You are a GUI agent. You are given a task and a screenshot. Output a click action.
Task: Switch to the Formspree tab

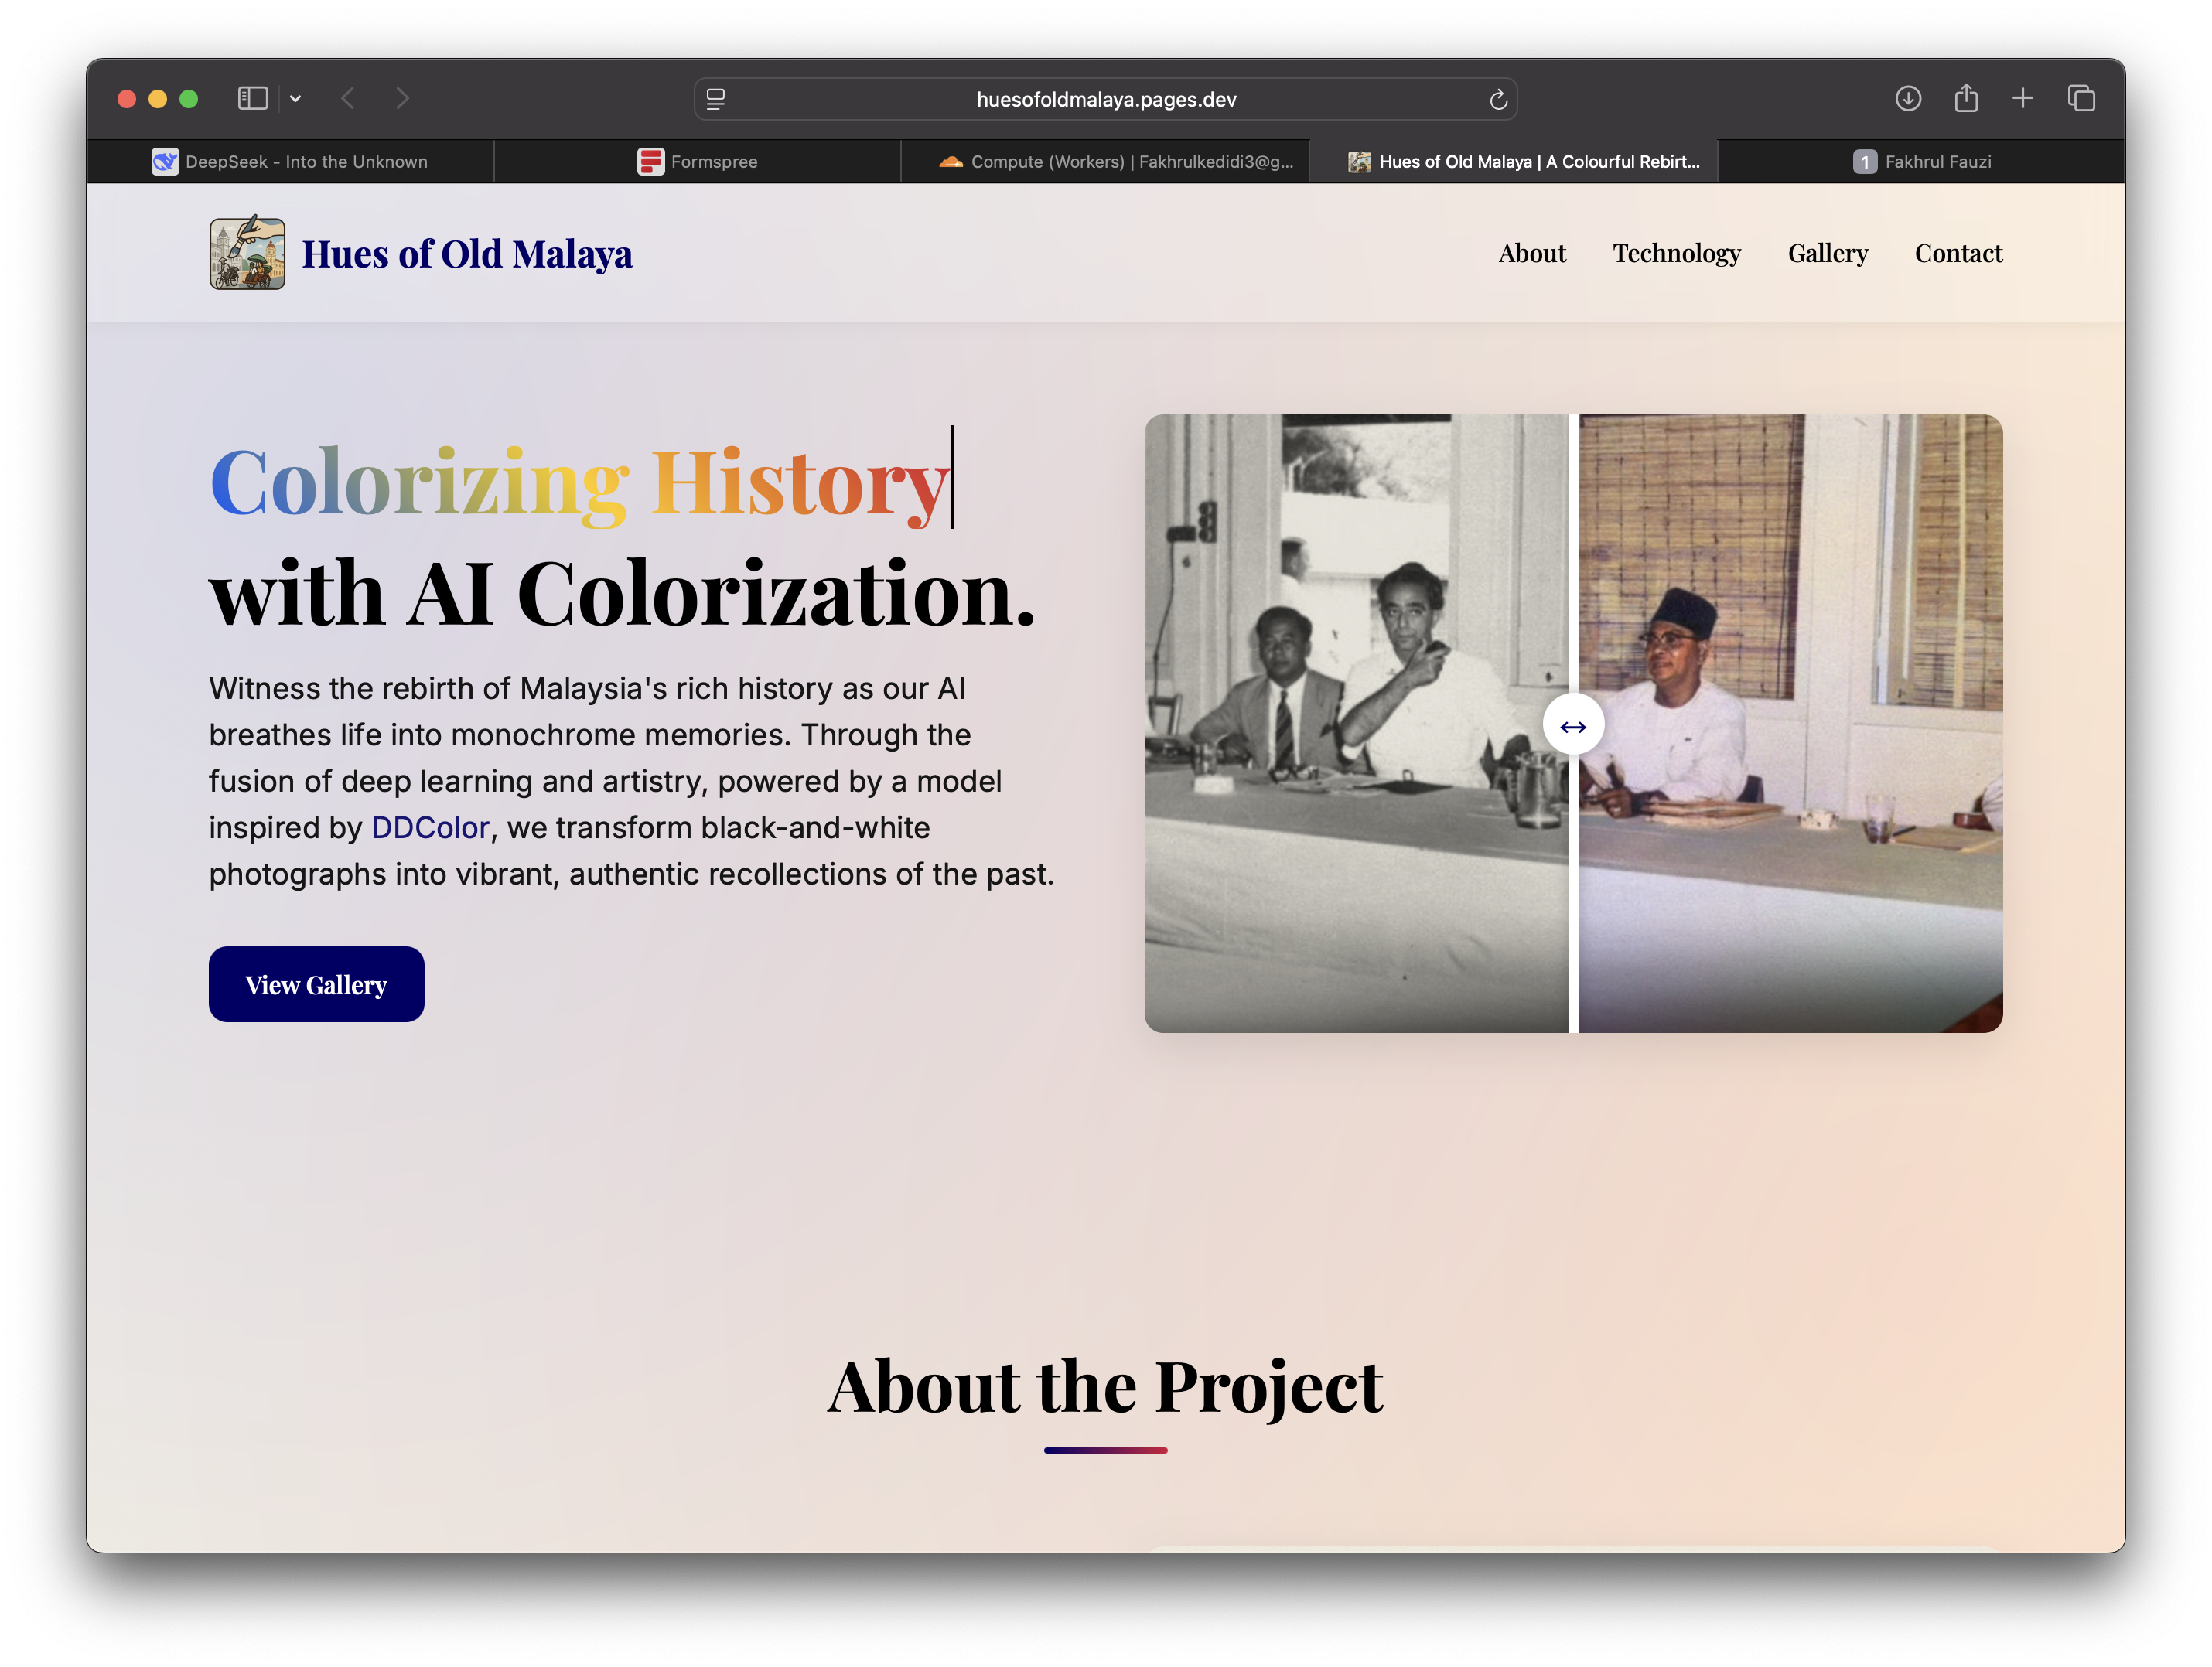(x=697, y=161)
